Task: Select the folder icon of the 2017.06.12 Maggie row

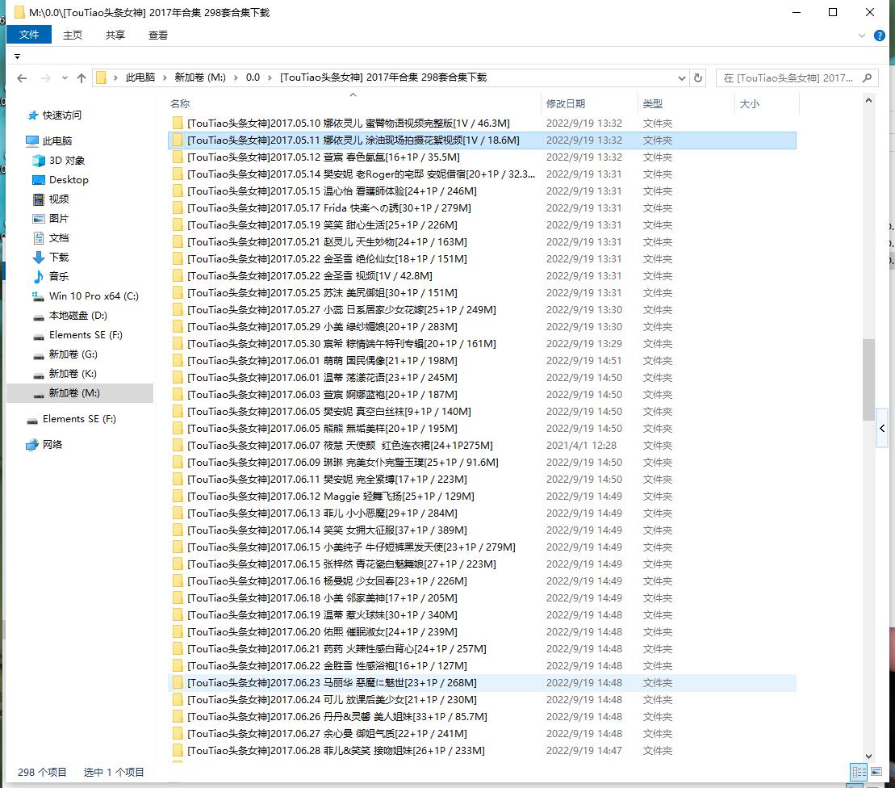Action: click(178, 497)
